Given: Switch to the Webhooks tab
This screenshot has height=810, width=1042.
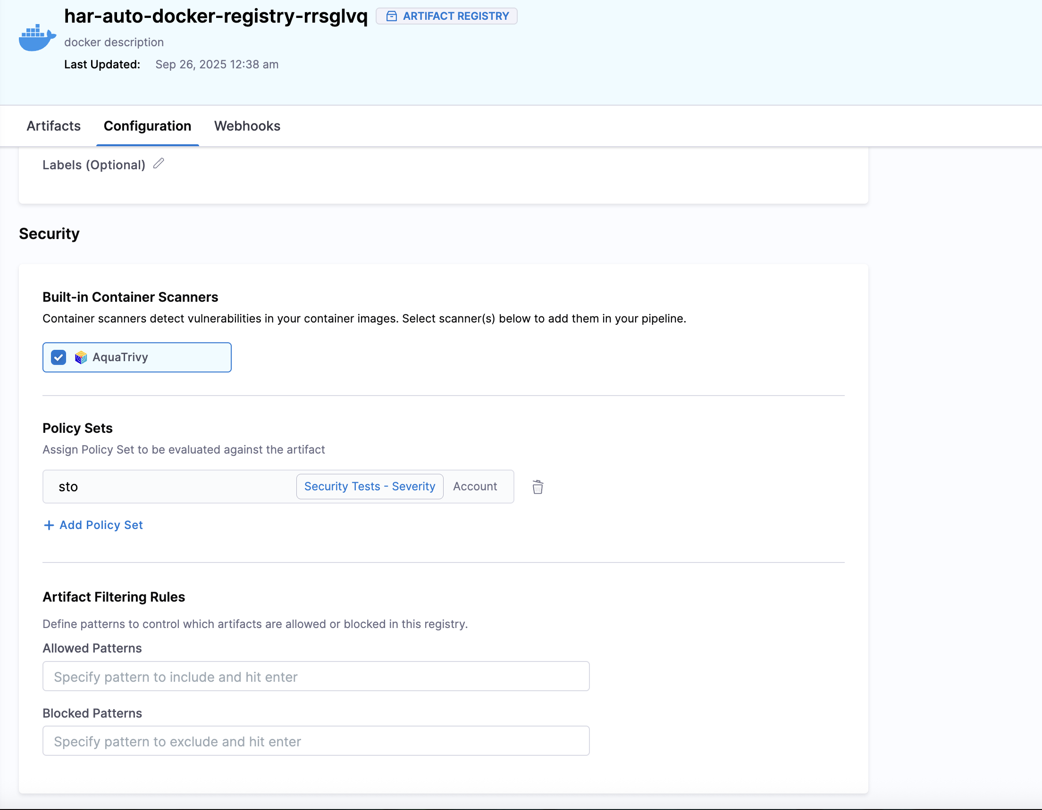Looking at the screenshot, I should tap(247, 126).
